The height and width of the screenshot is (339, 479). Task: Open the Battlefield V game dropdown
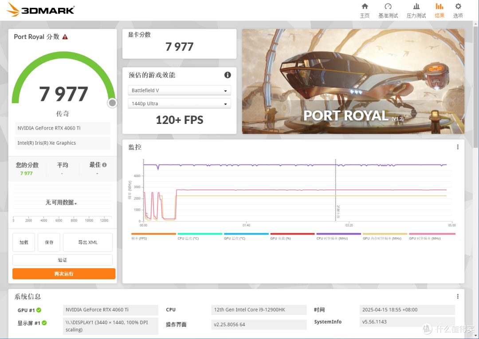(179, 90)
